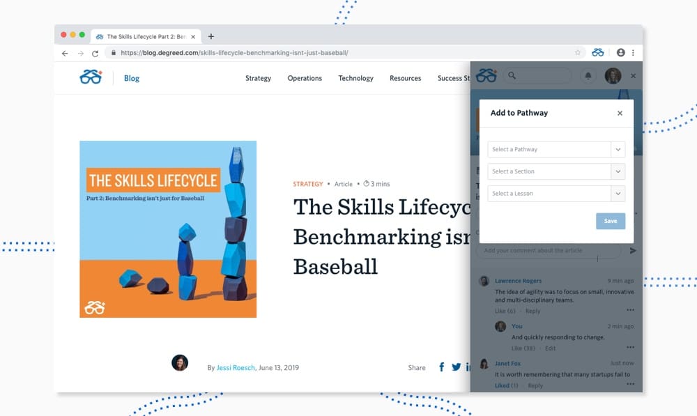Click the Degreed logo in the extension panel
697x416 pixels.
[x=487, y=75]
